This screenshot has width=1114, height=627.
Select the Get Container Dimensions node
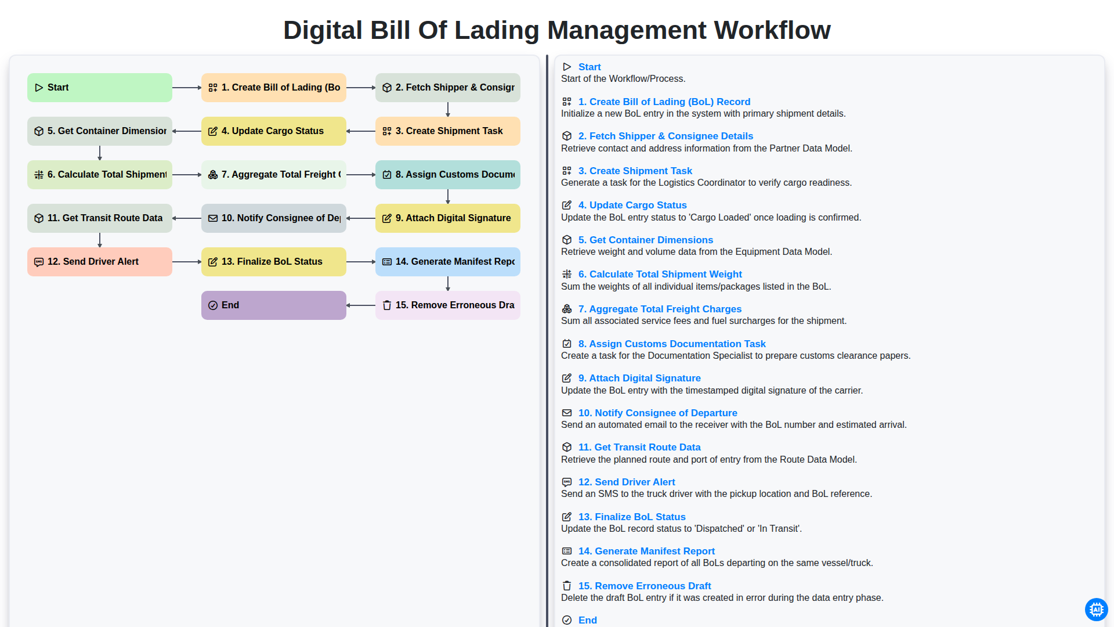pyautogui.click(x=100, y=131)
